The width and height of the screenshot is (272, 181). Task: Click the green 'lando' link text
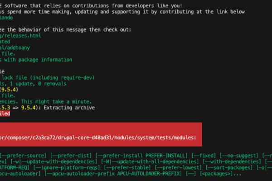coord(6,18)
